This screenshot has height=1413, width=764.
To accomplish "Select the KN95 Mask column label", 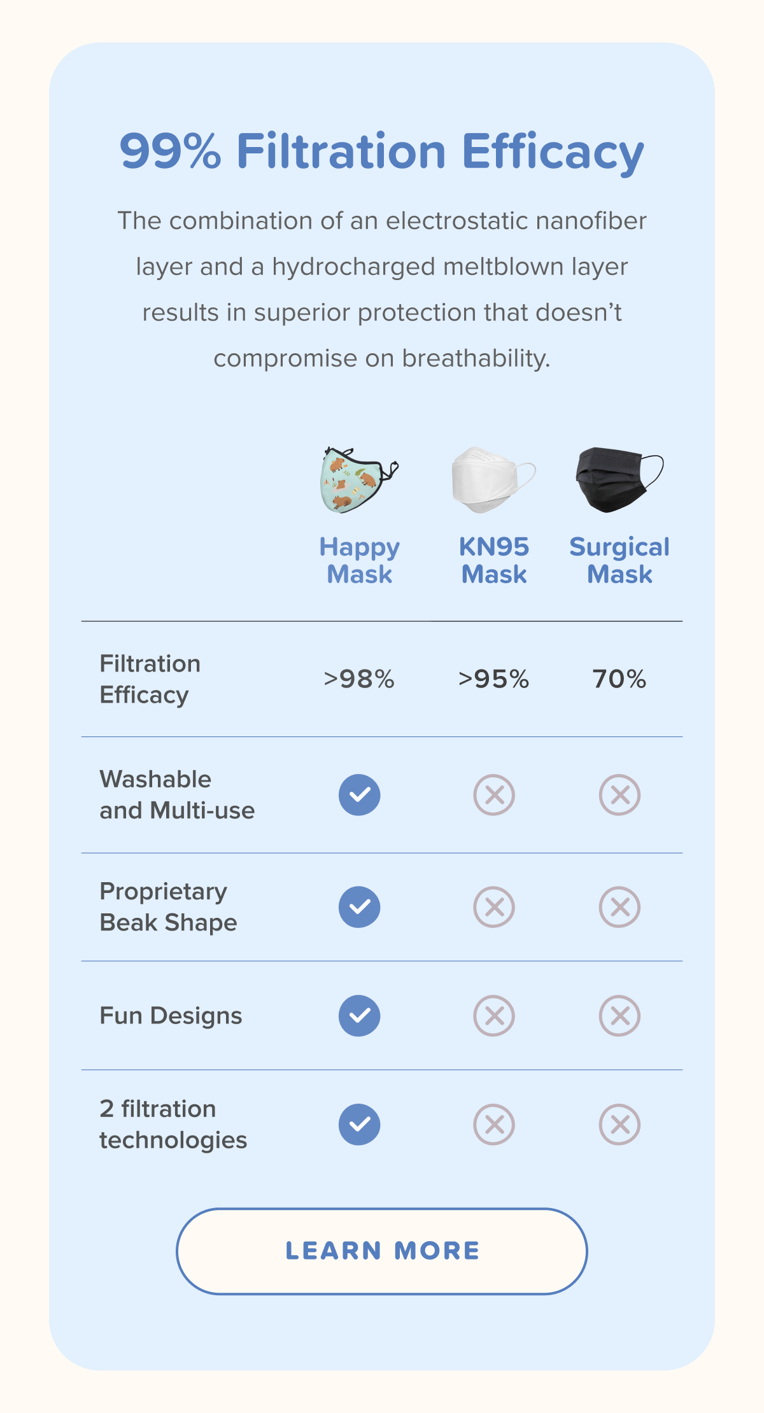I will (494, 561).
